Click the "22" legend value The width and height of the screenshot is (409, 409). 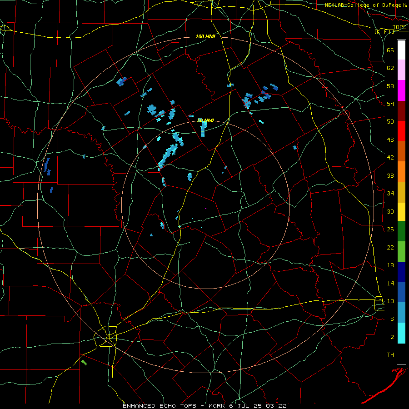390,247
